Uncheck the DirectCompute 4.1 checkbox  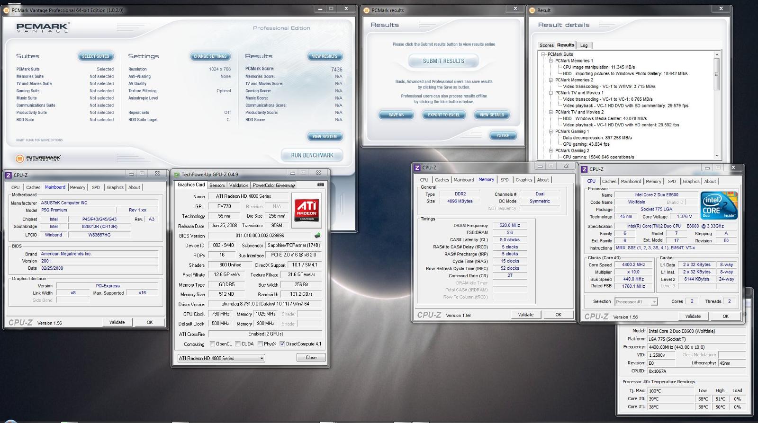(282, 344)
